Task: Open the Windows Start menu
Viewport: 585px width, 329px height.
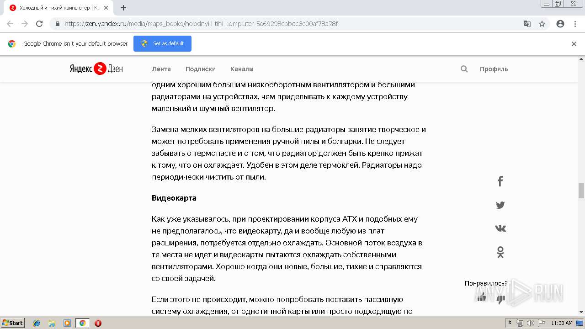Action: [13, 323]
